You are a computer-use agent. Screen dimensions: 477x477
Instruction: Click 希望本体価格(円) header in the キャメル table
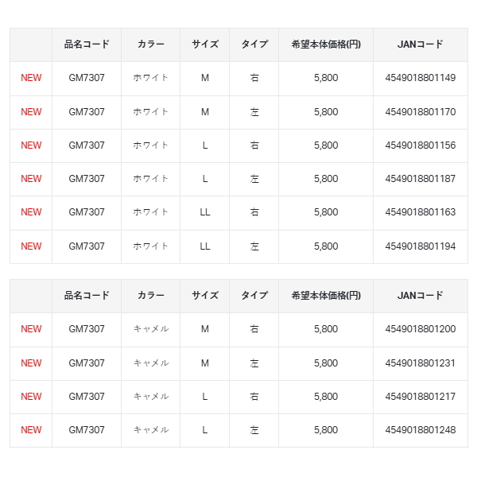326,296
